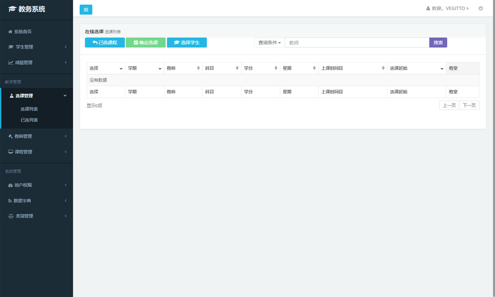This screenshot has width=495, height=297.
Task: Click the purple 搜索 button
Action: coord(438,43)
